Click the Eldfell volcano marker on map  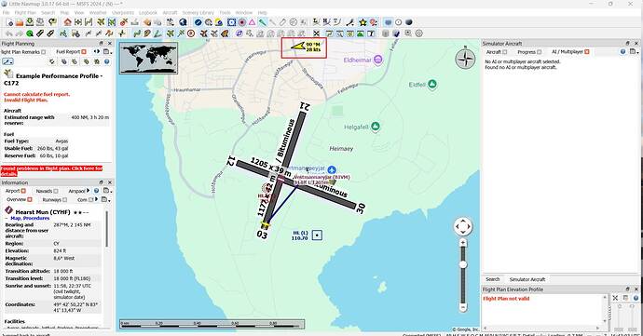432,84
